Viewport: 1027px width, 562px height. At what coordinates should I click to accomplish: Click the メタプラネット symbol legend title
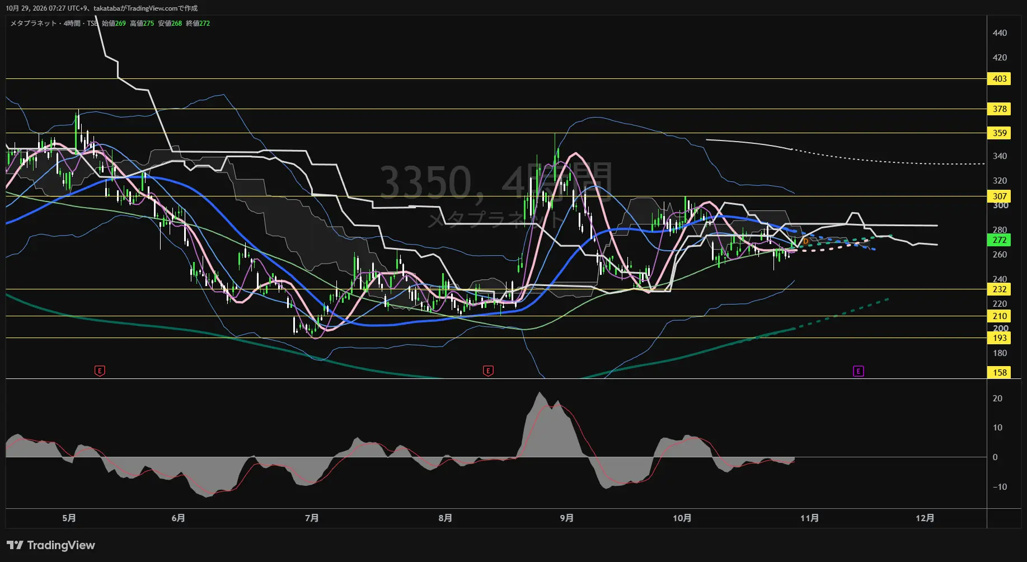tap(34, 24)
